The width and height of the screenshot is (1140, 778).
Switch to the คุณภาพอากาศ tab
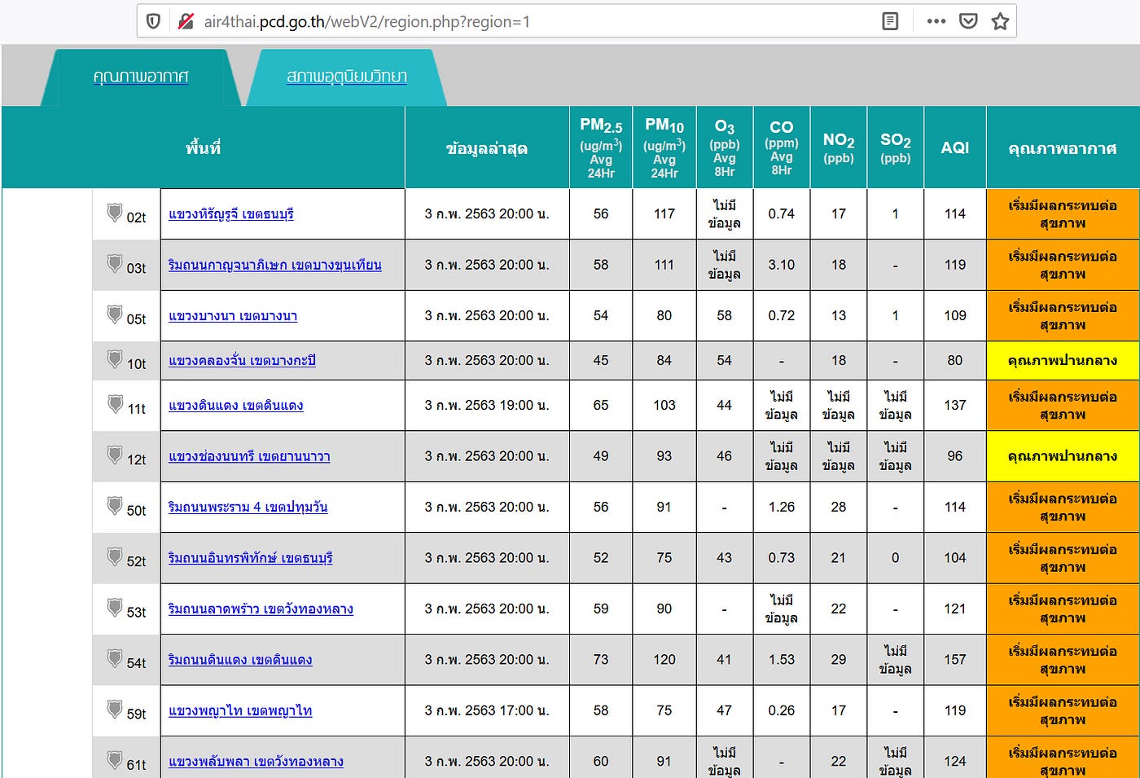pos(141,77)
